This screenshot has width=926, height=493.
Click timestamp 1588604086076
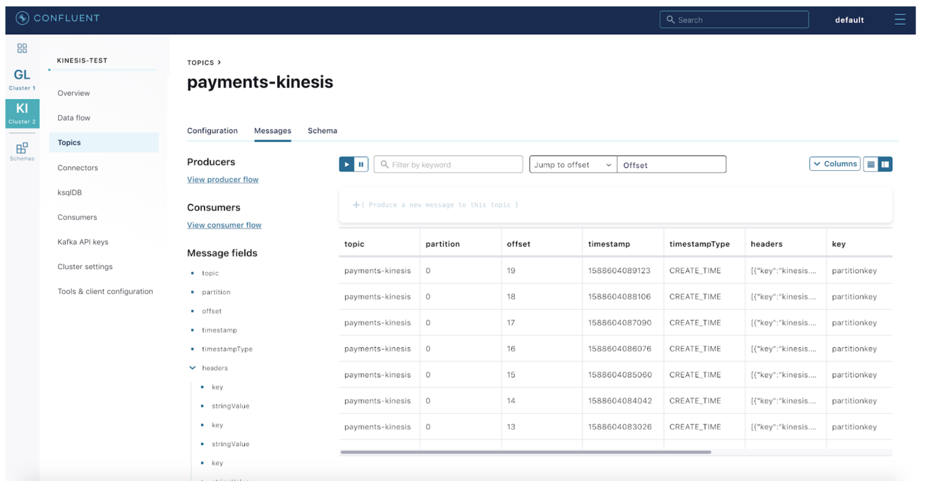(x=619, y=349)
